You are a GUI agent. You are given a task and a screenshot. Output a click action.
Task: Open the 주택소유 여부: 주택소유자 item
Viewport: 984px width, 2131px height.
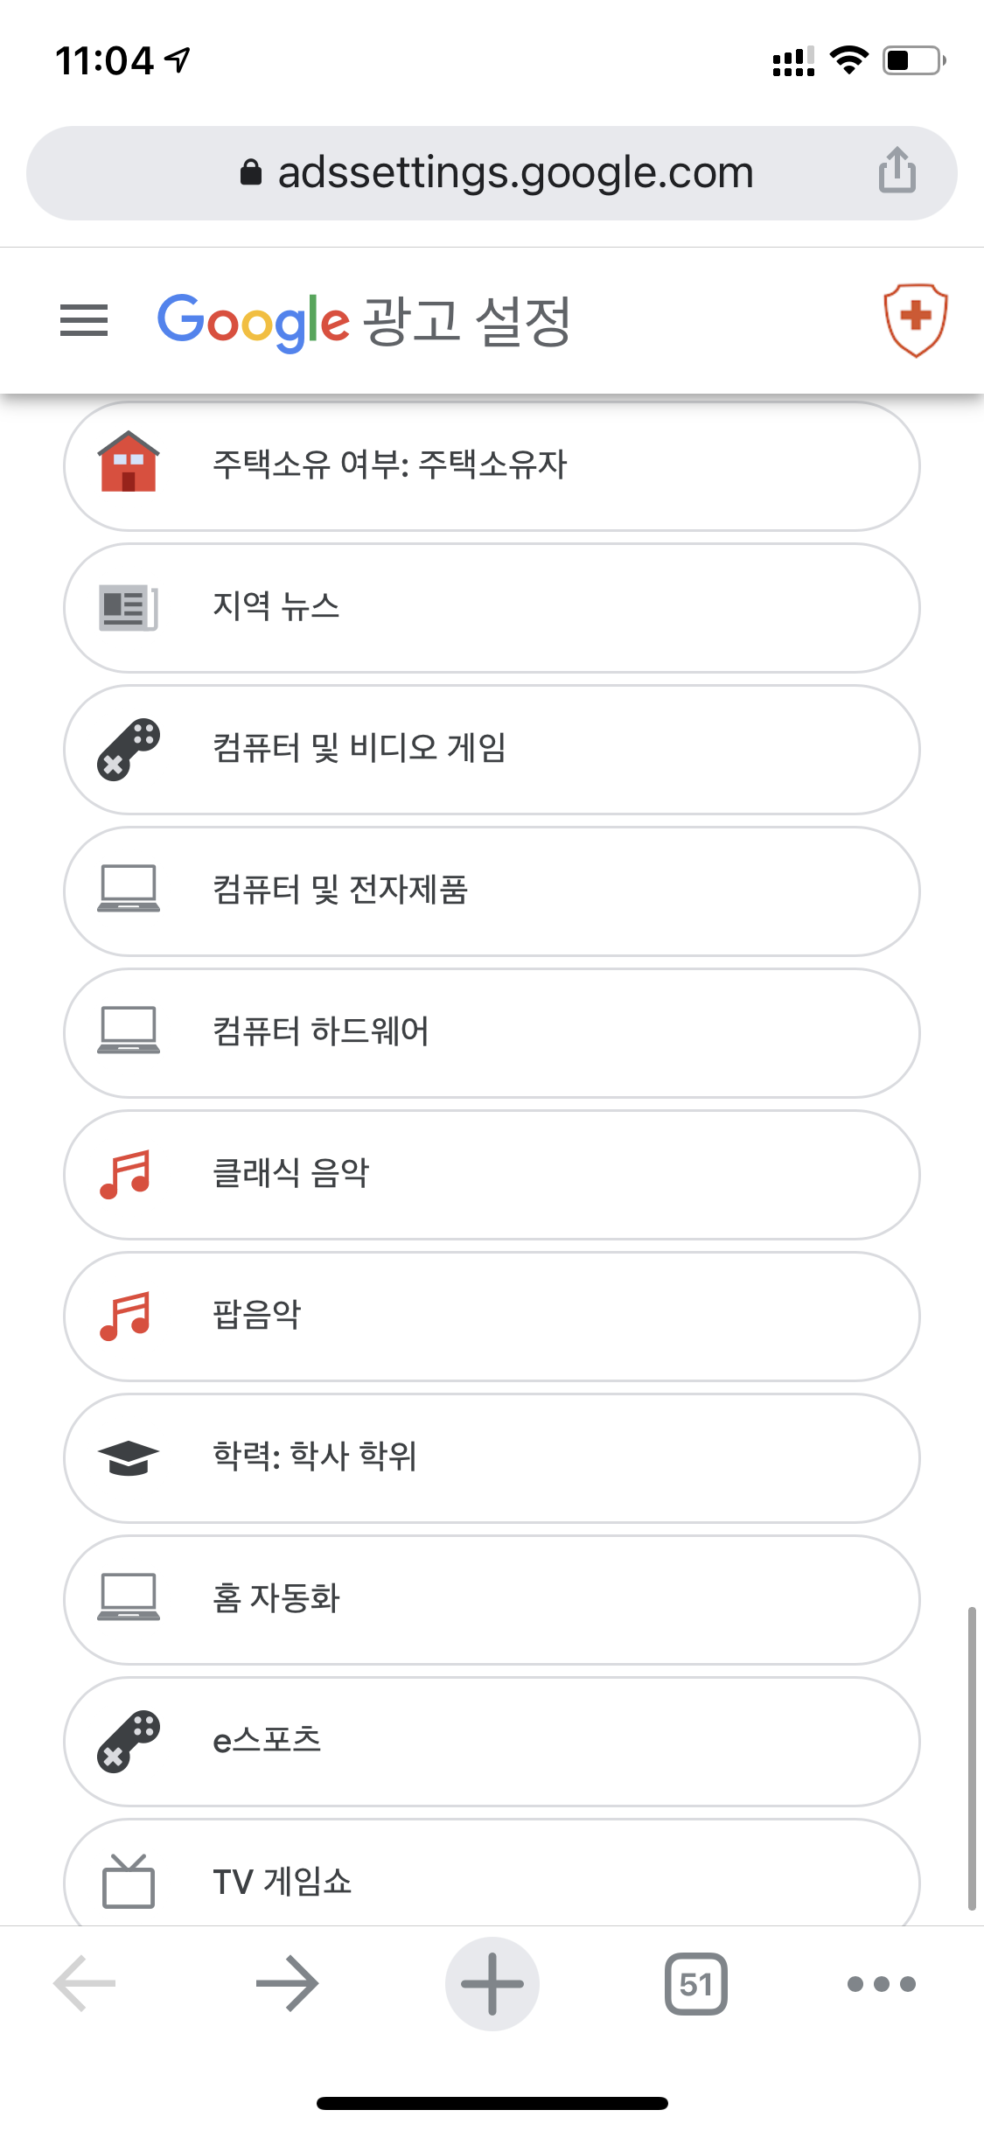click(492, 465)
